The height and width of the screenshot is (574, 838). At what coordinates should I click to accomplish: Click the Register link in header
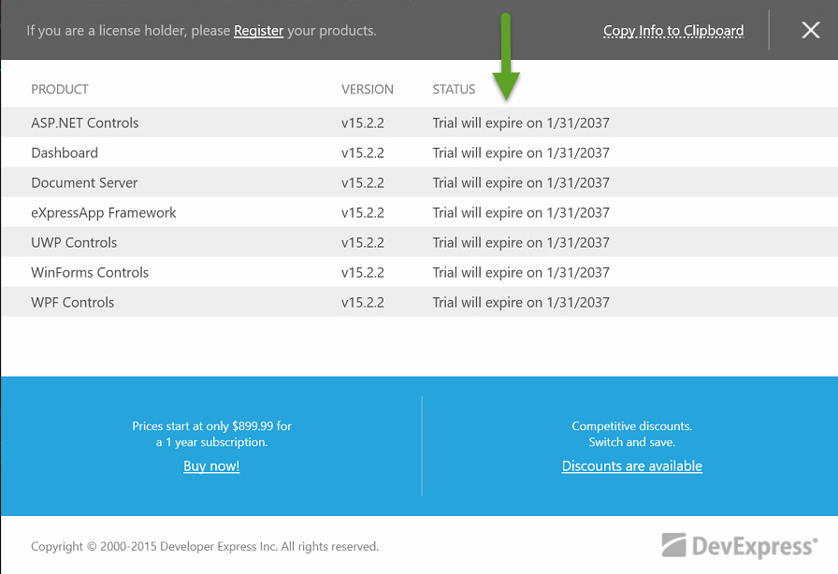click(258, 31)
